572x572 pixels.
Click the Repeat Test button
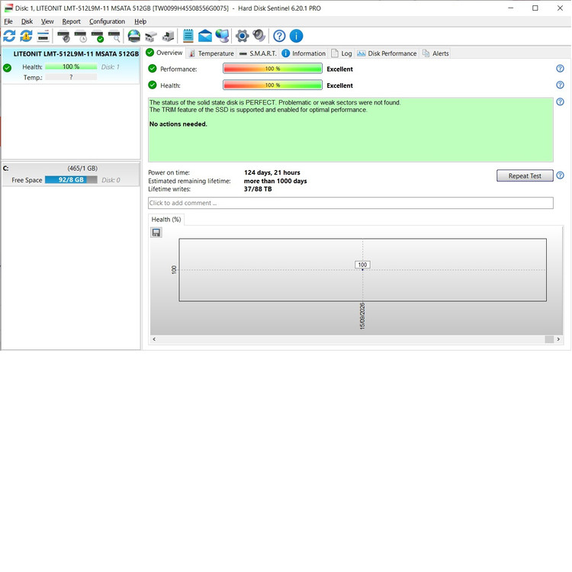(x=525, y=176)
